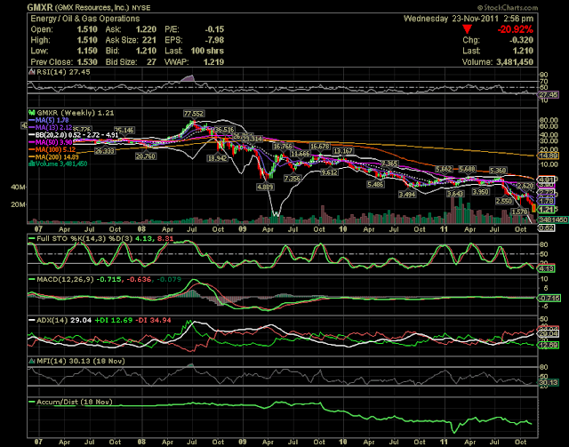This screenshot has width=569, height=447.
Task: Click the 15.678 price annotation
Action: (x=319, y=146)
